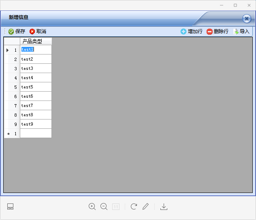Click the 导入 import button
The height and width of the screenshot is (220, 256).
tap(241, 31)
